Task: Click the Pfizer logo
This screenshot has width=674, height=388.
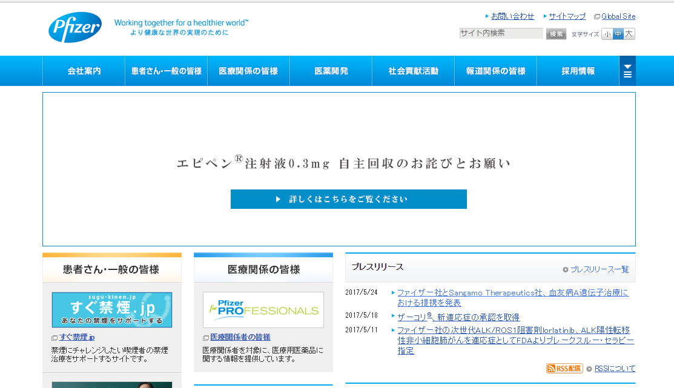Action: pyautogui.click(x=75, y=27)
